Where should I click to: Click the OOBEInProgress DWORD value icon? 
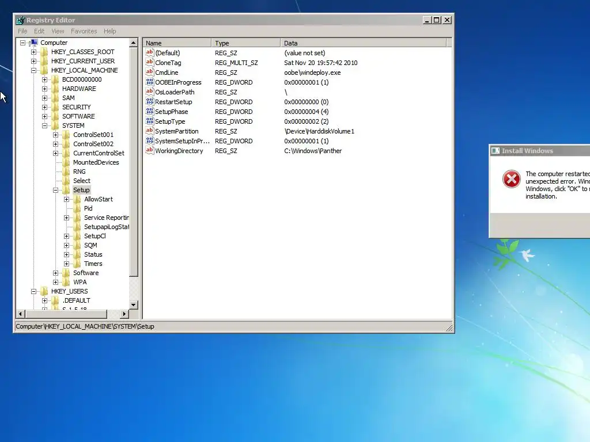(x=149, y=82)
